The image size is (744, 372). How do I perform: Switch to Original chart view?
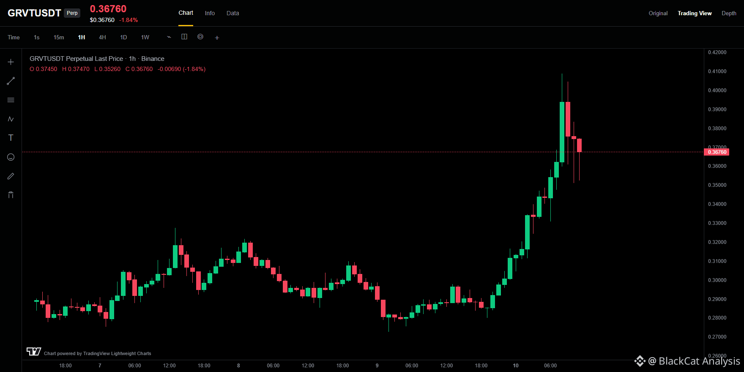tap(658, 13)
